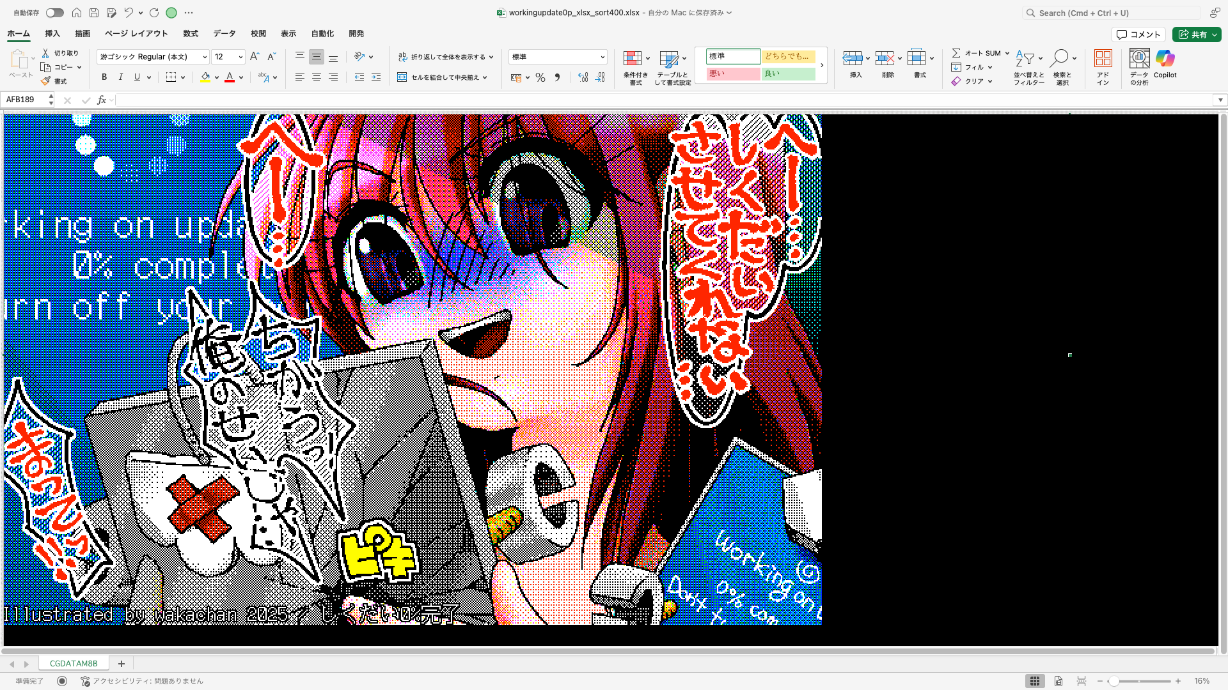Select the CGDATAM8B sheet tab
Image resolution: width=1228 pixels, height=690 pixels.
(74, 664)
